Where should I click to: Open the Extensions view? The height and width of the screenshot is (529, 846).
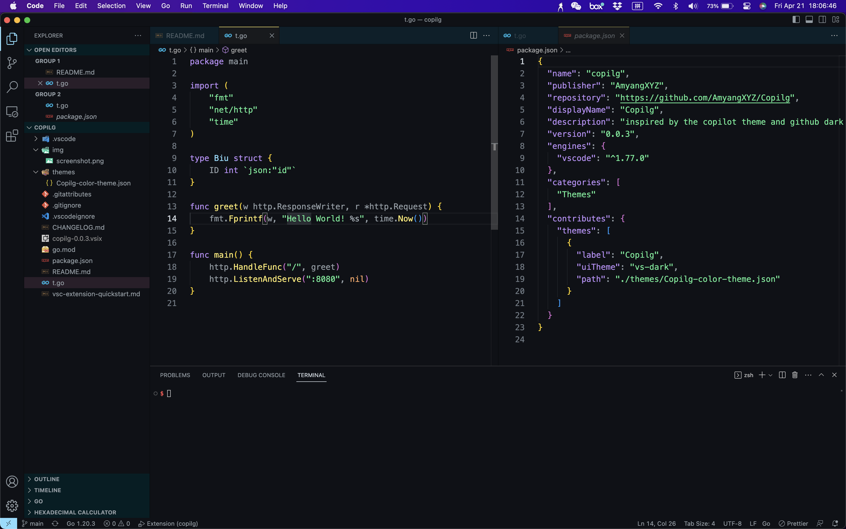tap(12, 136)
